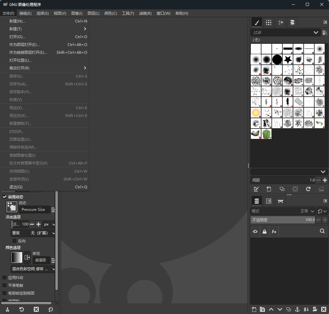This screenshot has height=314, width=329.
Task: Create a new layer group
Action: (262, 309)
